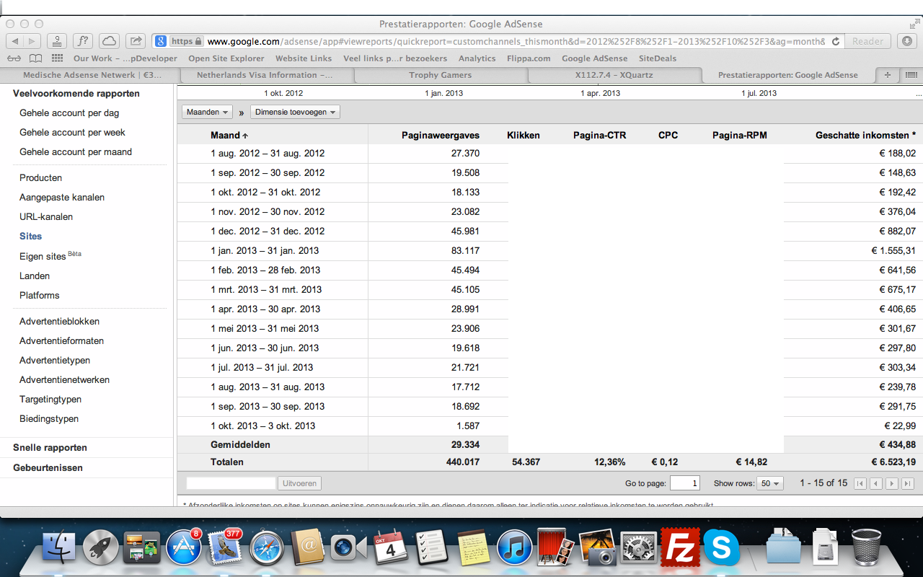Open Reminders checklist icon in Dock
The image size is (923, 577).
pyautogui.click(x=433, y=548)
